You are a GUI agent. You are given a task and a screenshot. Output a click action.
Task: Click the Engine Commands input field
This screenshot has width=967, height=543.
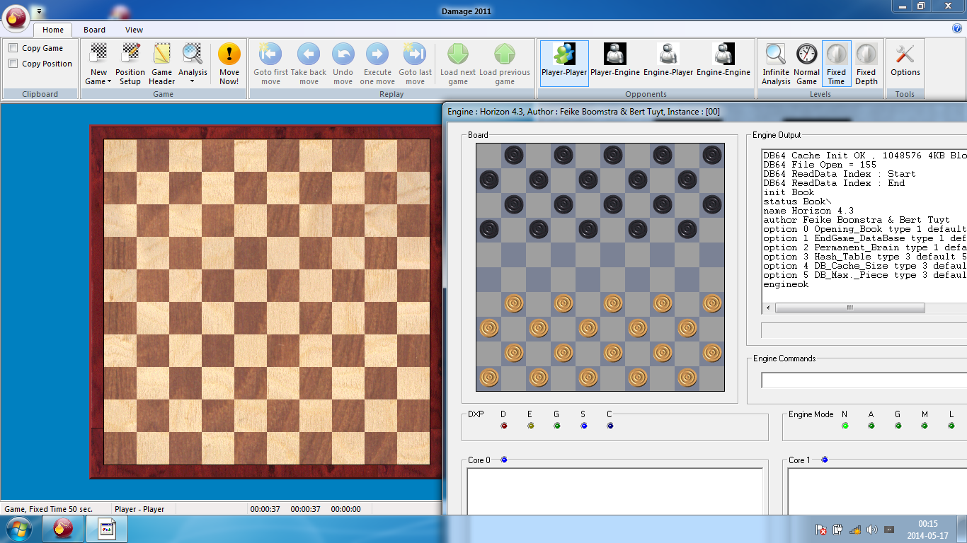[864, 380]
